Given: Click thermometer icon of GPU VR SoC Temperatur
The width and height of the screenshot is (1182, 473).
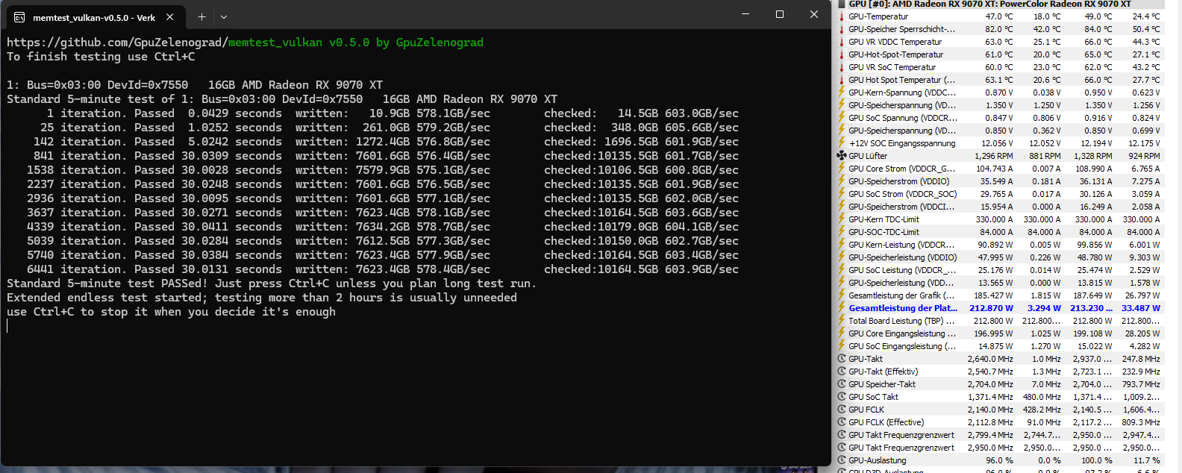Looking at the screenshot, I should (842, 67).
